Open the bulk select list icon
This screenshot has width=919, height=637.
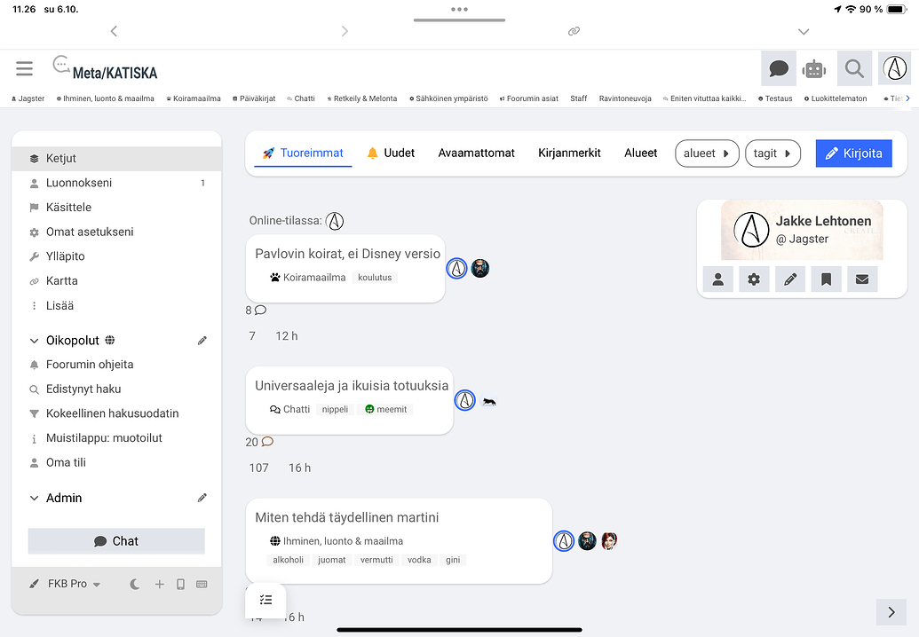point(265,600)
